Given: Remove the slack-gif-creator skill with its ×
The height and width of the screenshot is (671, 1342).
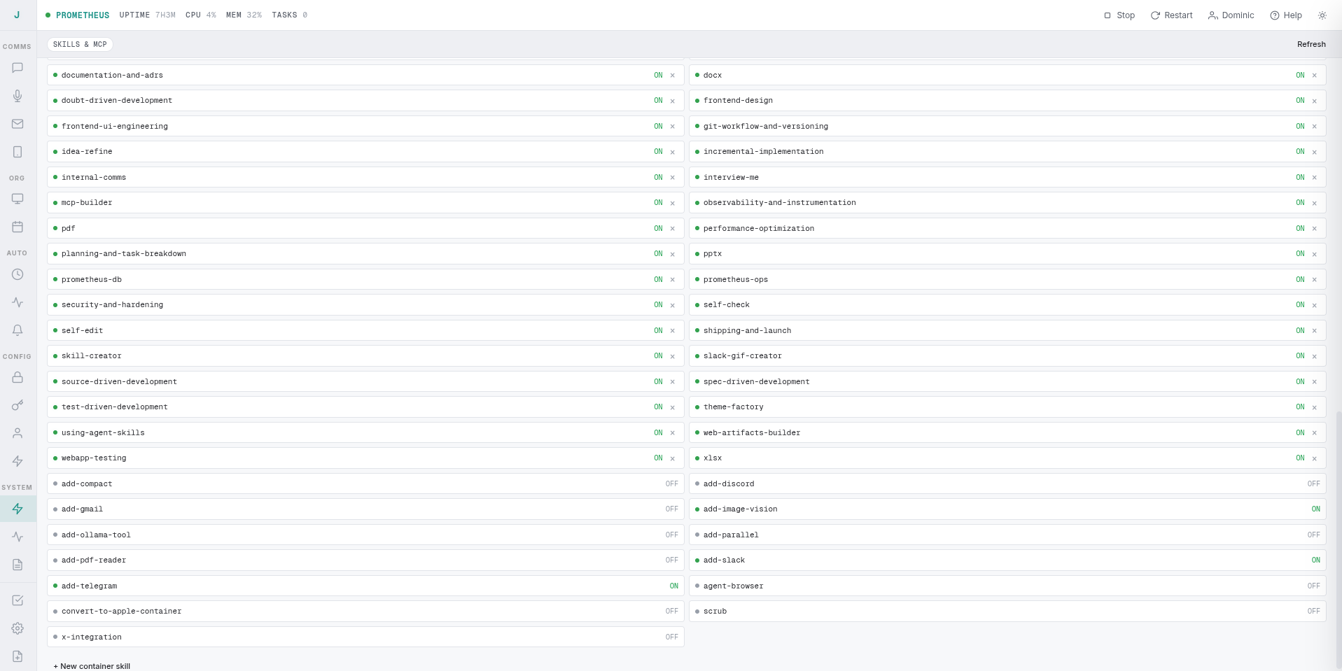Looking at the screenshot, I should coord(1315,357).
